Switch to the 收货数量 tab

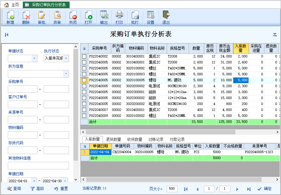coord(135,139)
